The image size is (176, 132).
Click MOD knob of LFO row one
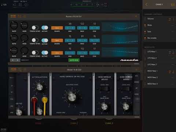tap(24, 26)
